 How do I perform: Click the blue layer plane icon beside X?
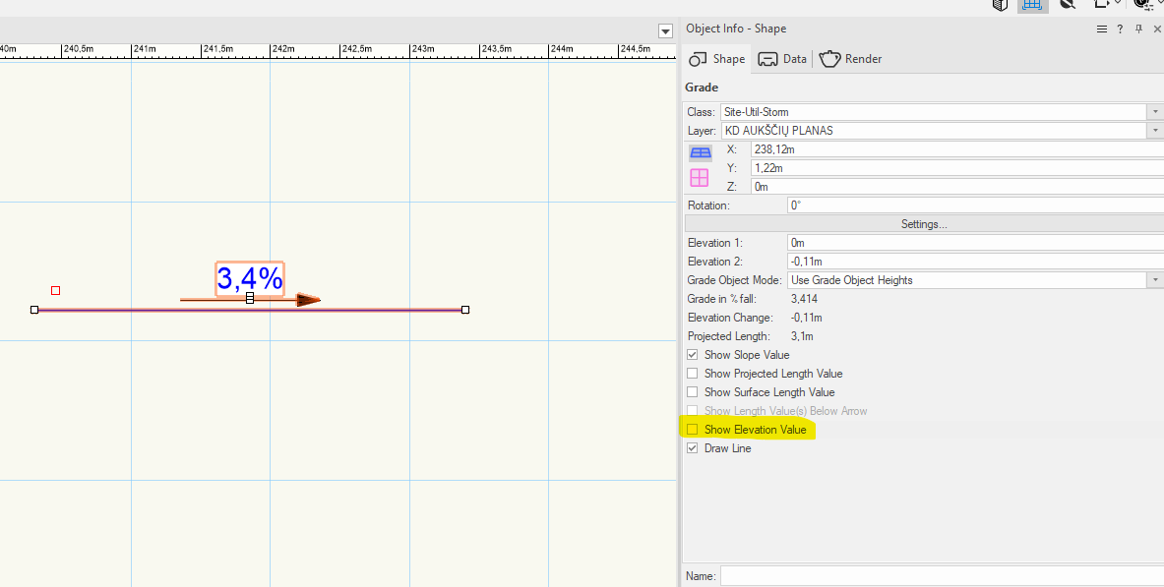(x=700, y=152)
